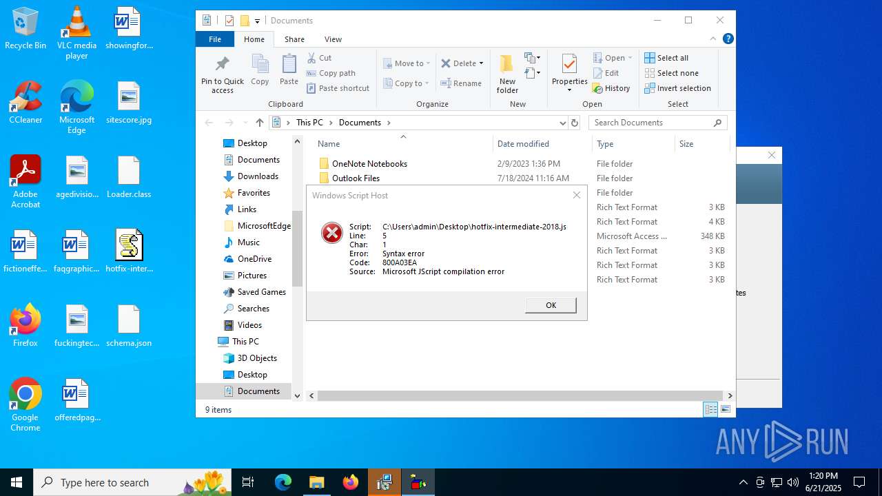Select Pictures in navigation pane
882x496 pixels.
pyautogui.click(x=252, y=276)
